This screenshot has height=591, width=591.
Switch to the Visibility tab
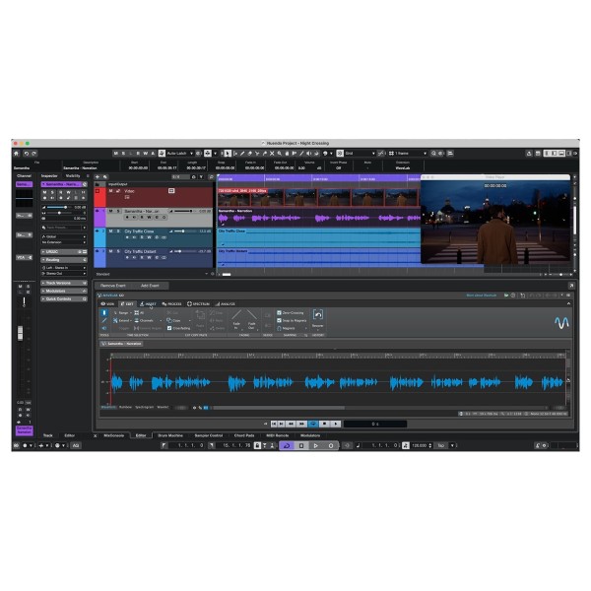point(73,176)
